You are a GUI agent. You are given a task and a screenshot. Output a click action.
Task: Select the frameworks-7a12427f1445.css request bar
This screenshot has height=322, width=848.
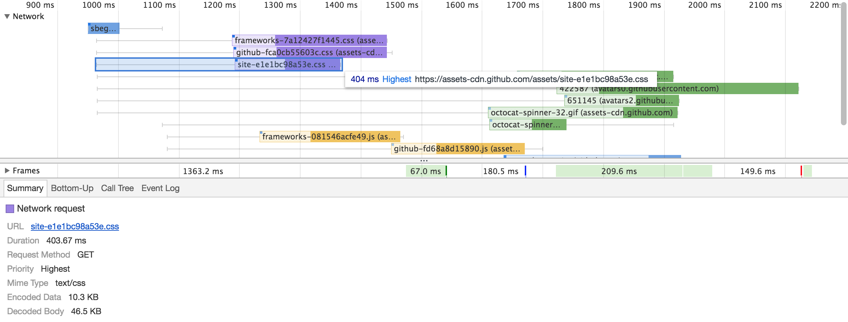point(309,41)
